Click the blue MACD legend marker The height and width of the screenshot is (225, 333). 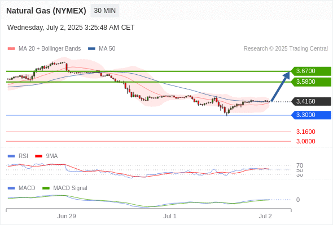coord(11,188)
